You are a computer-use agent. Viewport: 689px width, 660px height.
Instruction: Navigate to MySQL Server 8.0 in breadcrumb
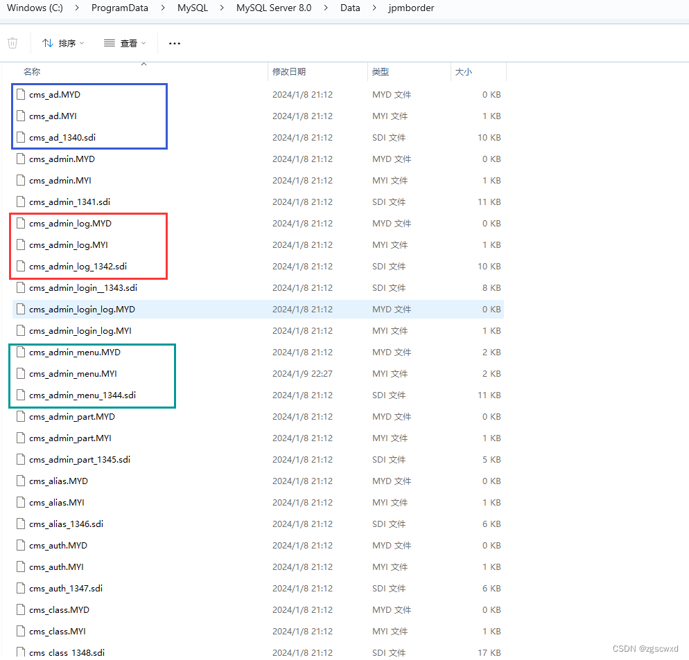click(273, 8)
